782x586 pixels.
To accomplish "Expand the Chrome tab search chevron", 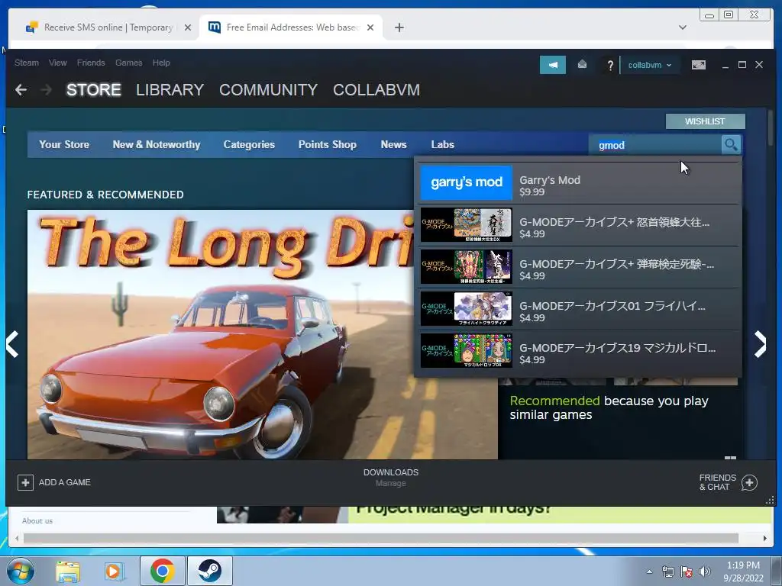I will coord(682,27).
